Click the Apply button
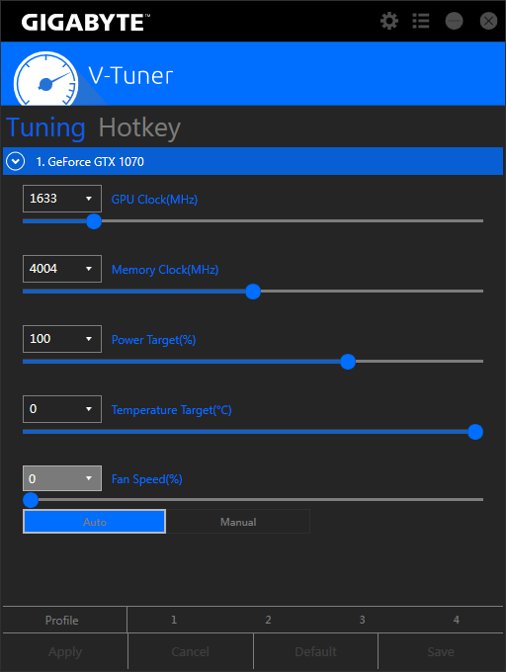 65,652
